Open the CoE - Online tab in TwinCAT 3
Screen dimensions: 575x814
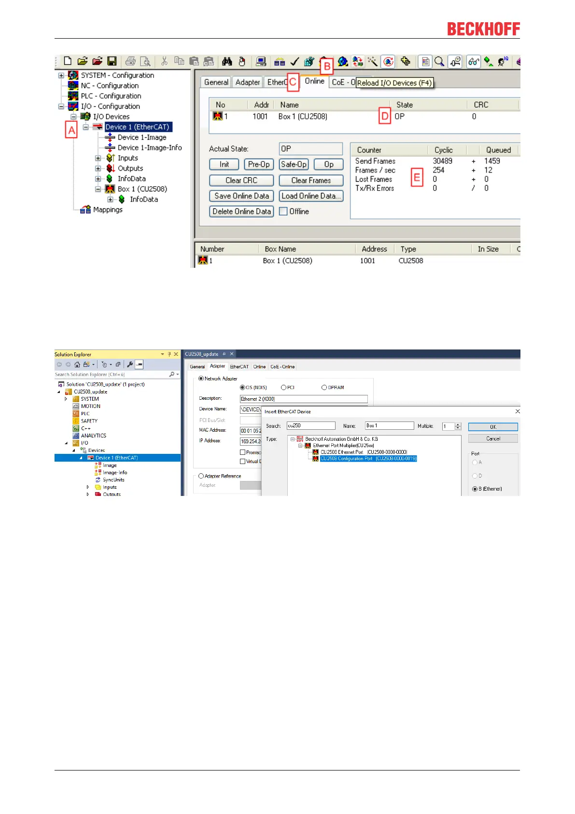point(282,367)
